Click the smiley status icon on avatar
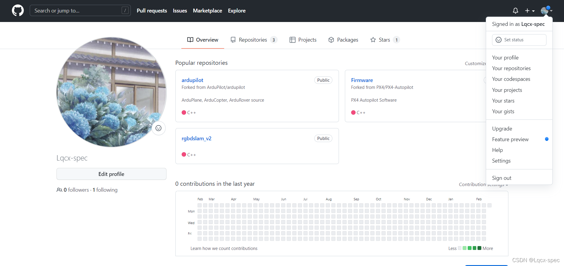 (x=158, y=128)
